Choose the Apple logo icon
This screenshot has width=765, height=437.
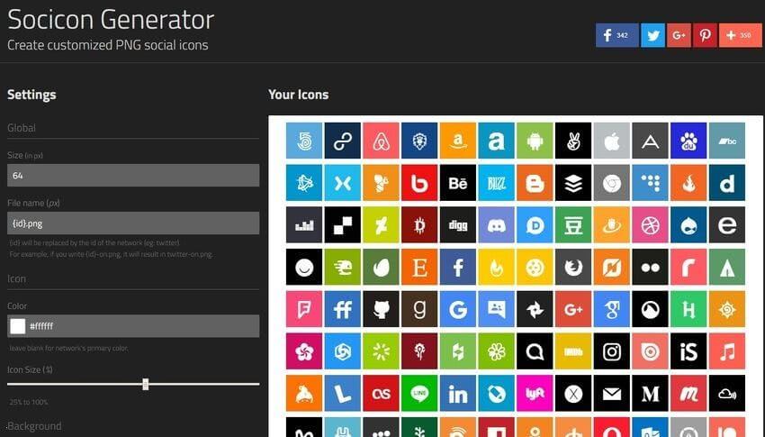(x=612, y=141)
